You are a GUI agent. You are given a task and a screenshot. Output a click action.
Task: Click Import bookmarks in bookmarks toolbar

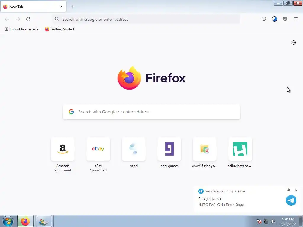click(22, 29)
